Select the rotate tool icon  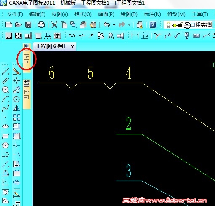click(17, 99)
